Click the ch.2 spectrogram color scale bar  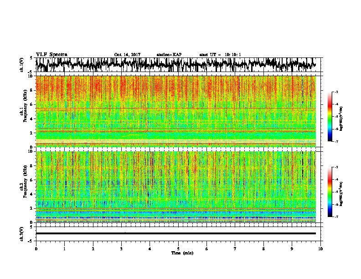(330, 192)
